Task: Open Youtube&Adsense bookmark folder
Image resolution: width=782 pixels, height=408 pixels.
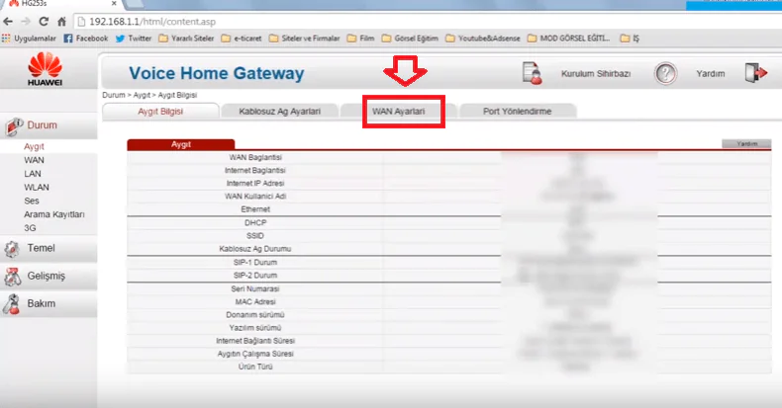Action: pyautogui.click(x=482, y=39)
